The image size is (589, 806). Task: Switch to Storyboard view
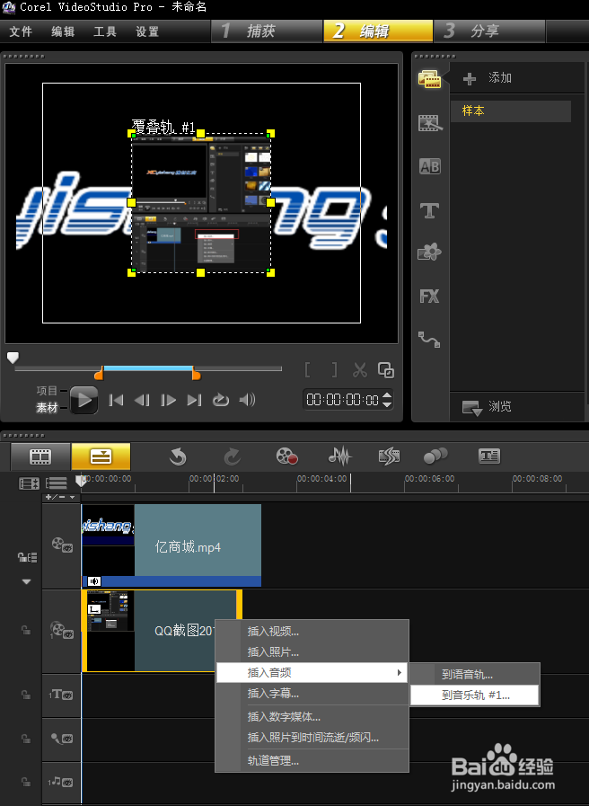click(40, 456)
